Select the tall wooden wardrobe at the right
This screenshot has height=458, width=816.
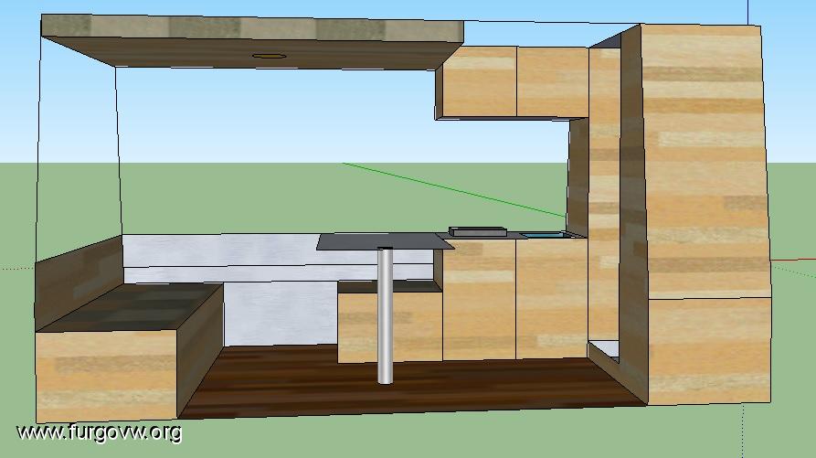coord(705,213)
